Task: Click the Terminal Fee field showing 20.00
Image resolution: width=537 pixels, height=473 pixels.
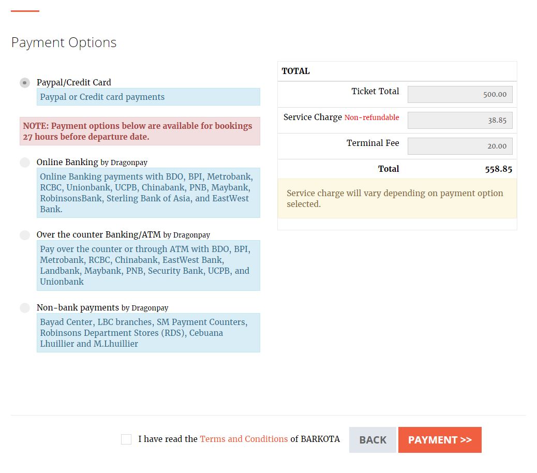Action: pyautogui.click(x=460, y=146)
